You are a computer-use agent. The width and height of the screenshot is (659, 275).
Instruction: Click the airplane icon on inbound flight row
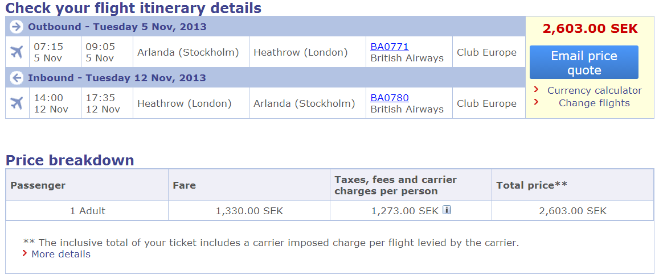pos(17,103)
